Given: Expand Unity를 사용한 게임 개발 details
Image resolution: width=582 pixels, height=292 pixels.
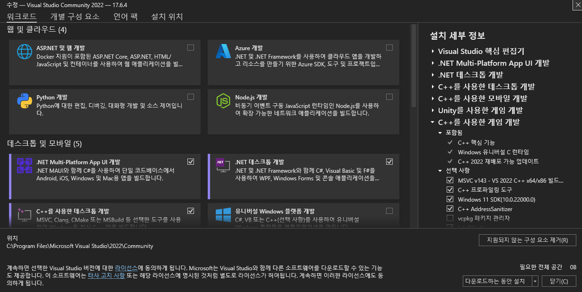Looking at the screenshot, I should [x=433, y=110].
